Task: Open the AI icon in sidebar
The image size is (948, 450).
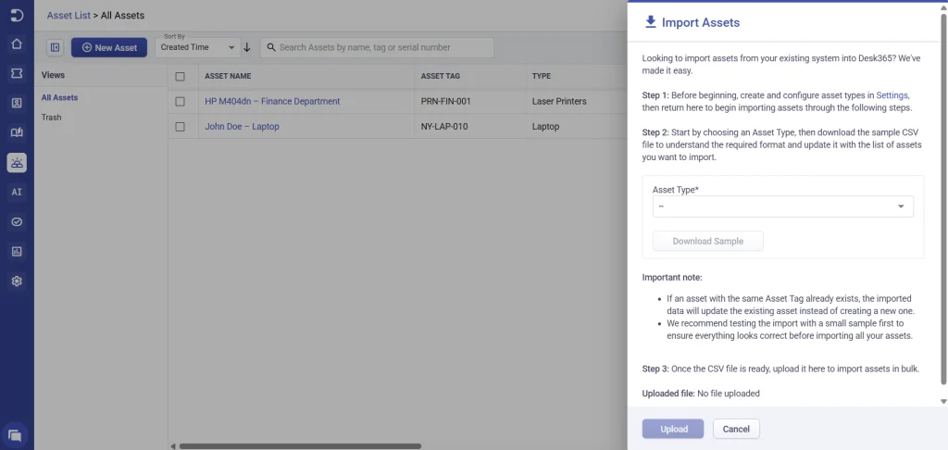Action: tap(17, 192)
